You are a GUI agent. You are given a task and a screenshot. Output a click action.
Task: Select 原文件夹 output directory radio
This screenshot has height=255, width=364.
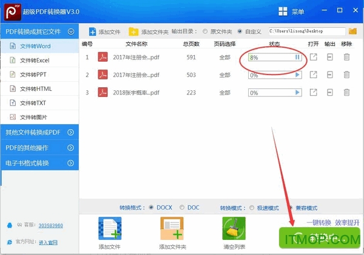(205, 31)
